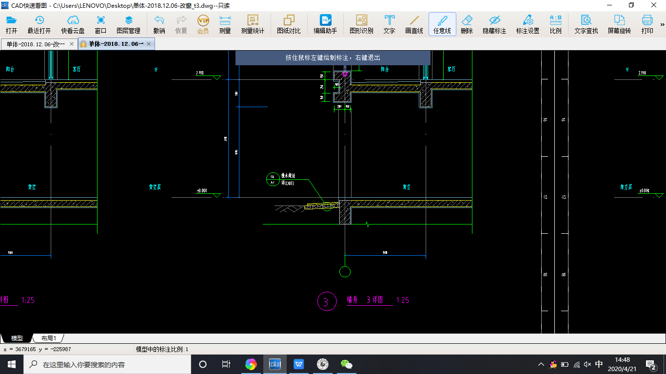The height and width of the screenshot is (374, 666).
Task: Click the Windows search box
Action: (107, 364)
